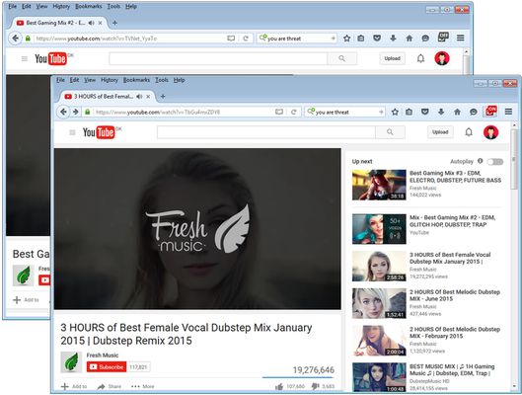Toggle OFF extension icon in back window toolbar

(x=443, y=37)
